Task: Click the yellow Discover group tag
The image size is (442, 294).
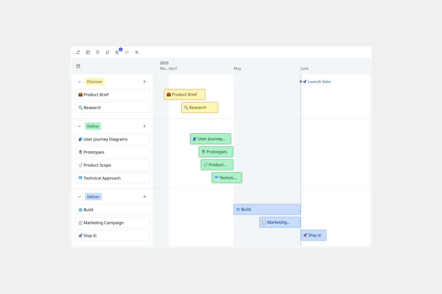Action: click(x=95, y=82)
